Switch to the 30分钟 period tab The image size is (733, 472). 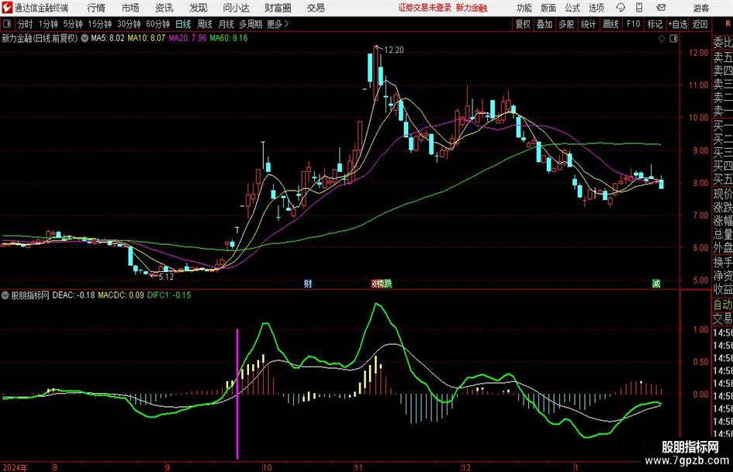coord(129,24)
